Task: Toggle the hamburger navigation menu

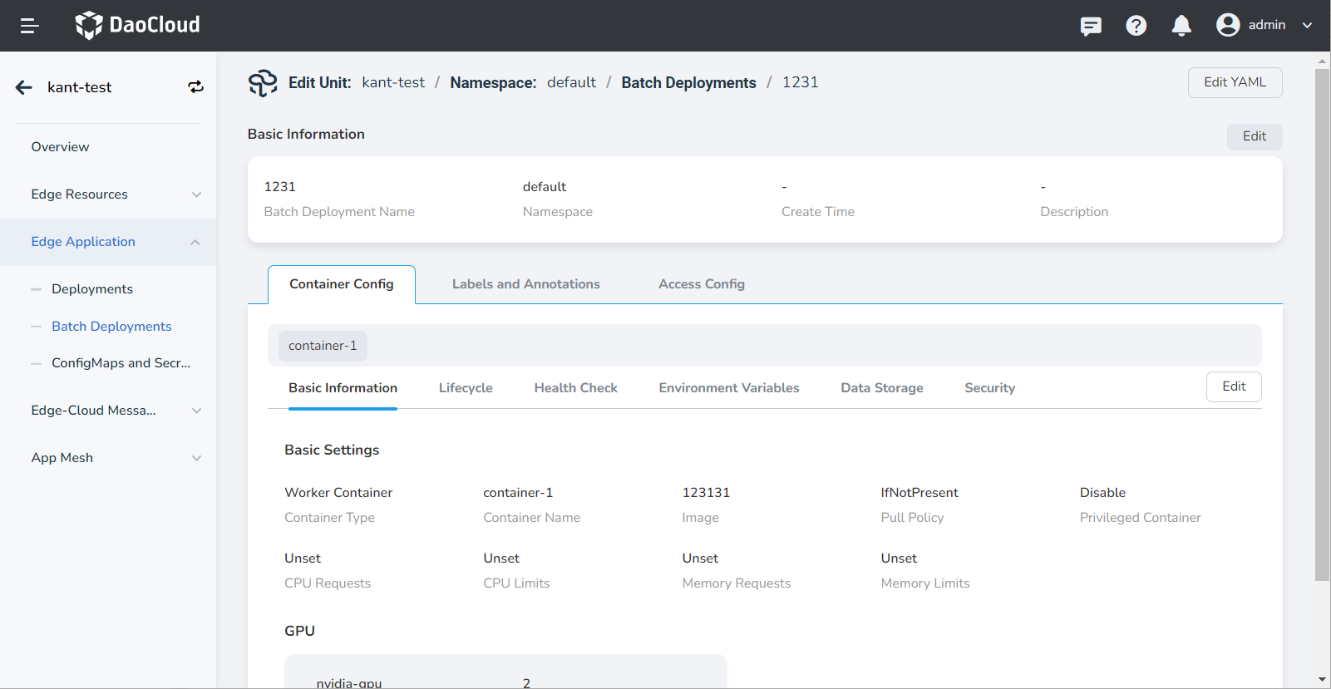Action: (x=29, y=26)
